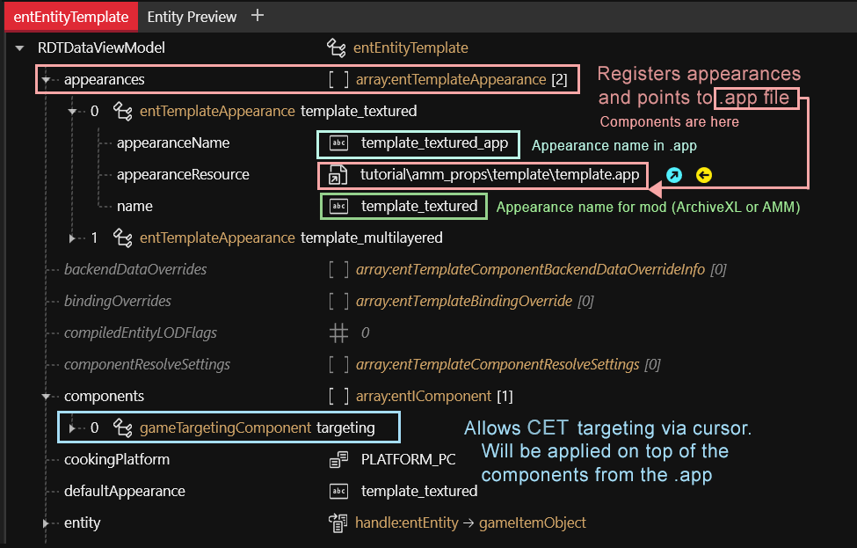Select the defaultAppearance property row

coord(124,491)
